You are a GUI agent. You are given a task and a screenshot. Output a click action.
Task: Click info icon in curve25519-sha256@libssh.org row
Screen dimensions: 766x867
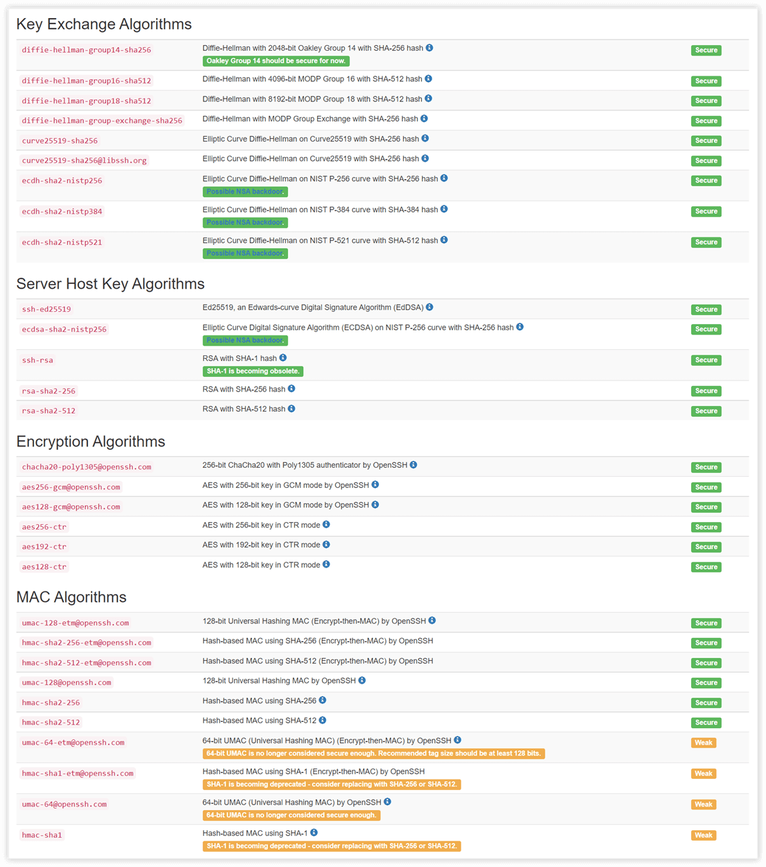click(x=425, y=158)
